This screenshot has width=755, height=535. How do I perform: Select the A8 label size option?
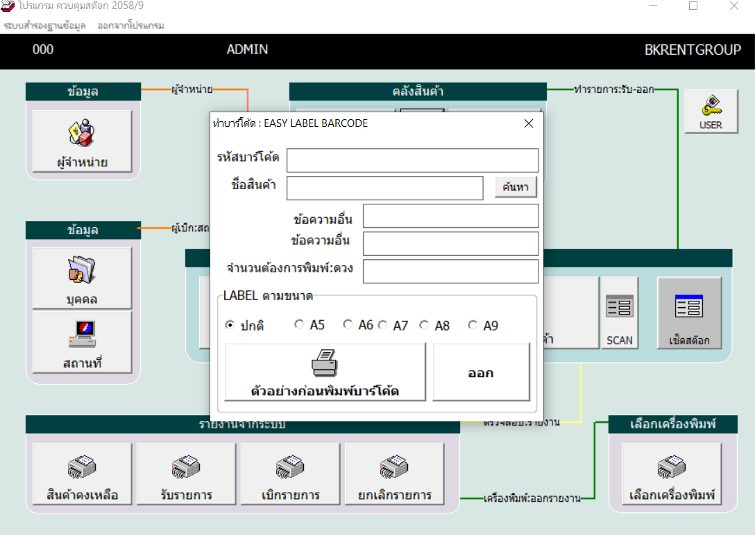tap(424, 325)
